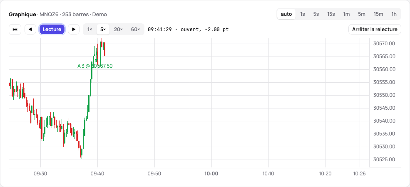Switch to the 1m timeframe
The width and height of the screenshot is (410, 187).
click(x=346, y=14)
